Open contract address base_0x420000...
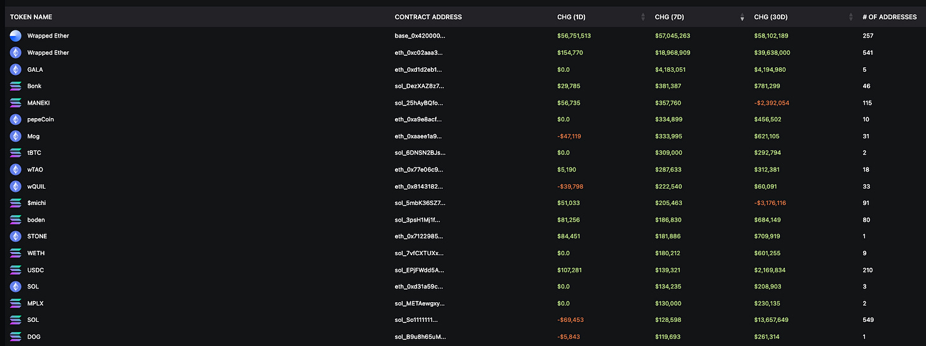926x346 pixels. (420, 36)
